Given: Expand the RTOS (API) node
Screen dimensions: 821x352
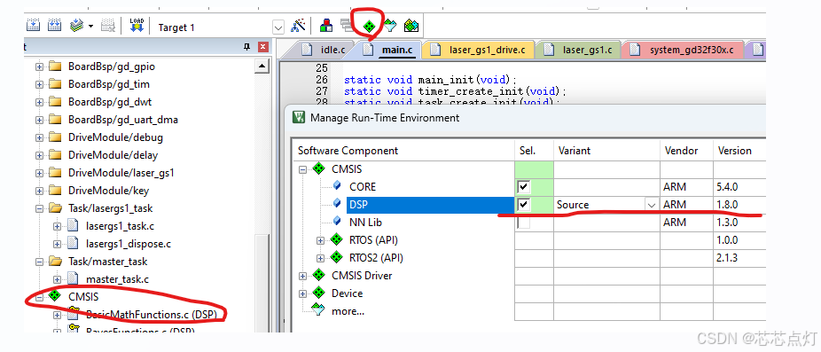Looking at the screenshot, I should coord(320,240).
